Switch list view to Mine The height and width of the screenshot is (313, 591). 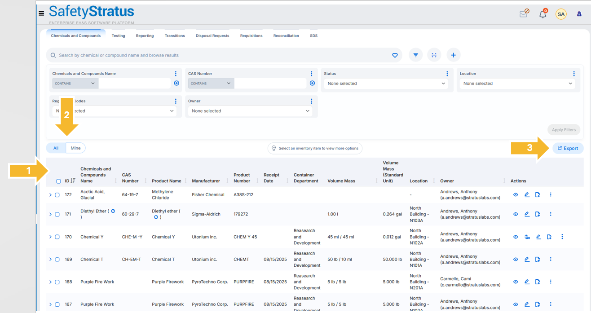pos(75,148)
